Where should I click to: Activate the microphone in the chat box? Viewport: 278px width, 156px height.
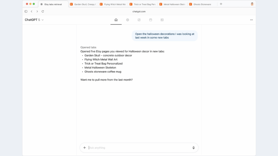(x=194, y=148)
